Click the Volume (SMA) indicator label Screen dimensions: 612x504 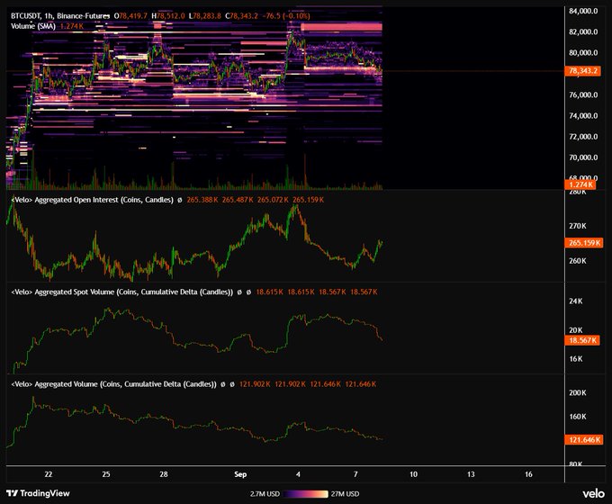(x=33, y=26)
